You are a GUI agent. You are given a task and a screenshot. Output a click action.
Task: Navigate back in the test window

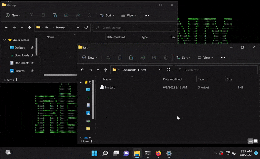point(82,70)
